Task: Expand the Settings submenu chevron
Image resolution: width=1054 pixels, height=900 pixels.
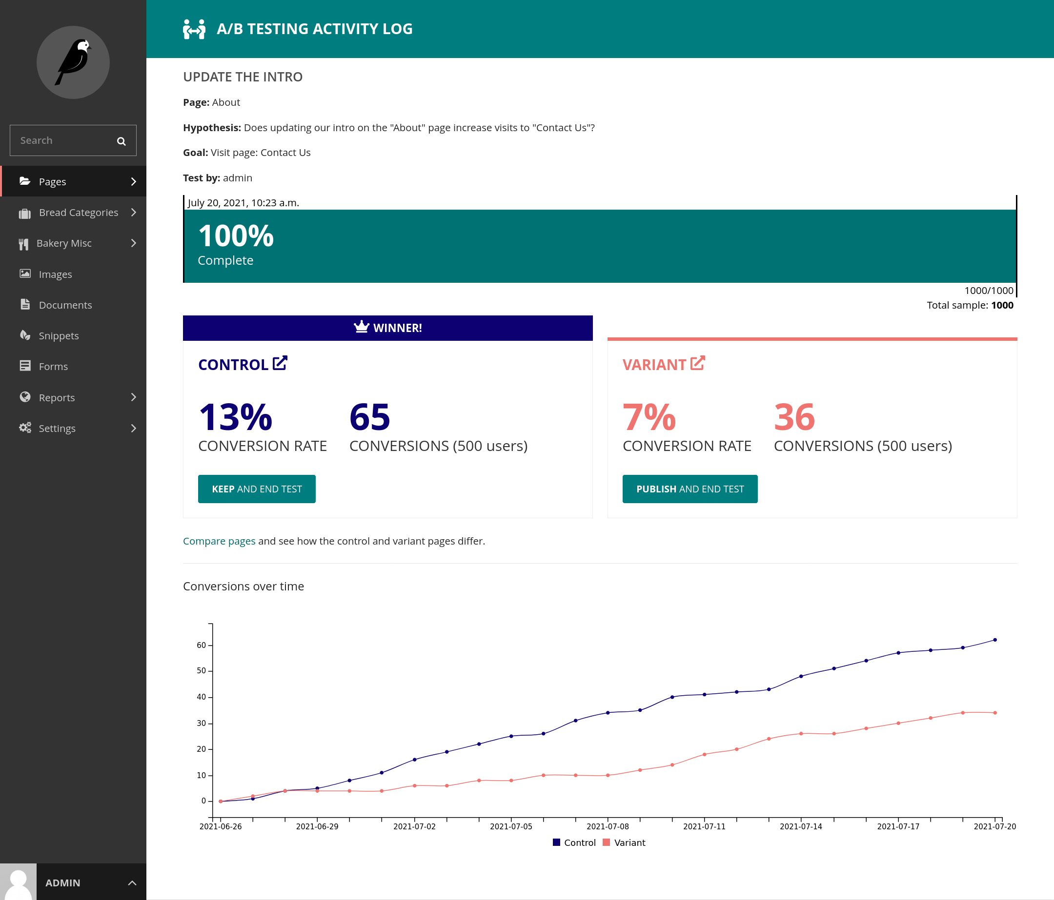Action: 133,429
